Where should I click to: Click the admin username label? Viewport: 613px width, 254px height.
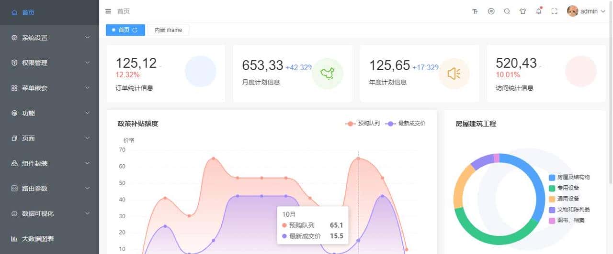pyautogui.click(x=589, y=11)
